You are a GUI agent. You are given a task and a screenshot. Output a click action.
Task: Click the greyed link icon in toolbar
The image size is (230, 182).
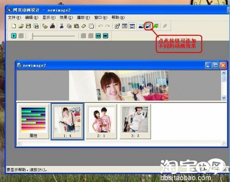pyautogui.click(x=165, y=26)
